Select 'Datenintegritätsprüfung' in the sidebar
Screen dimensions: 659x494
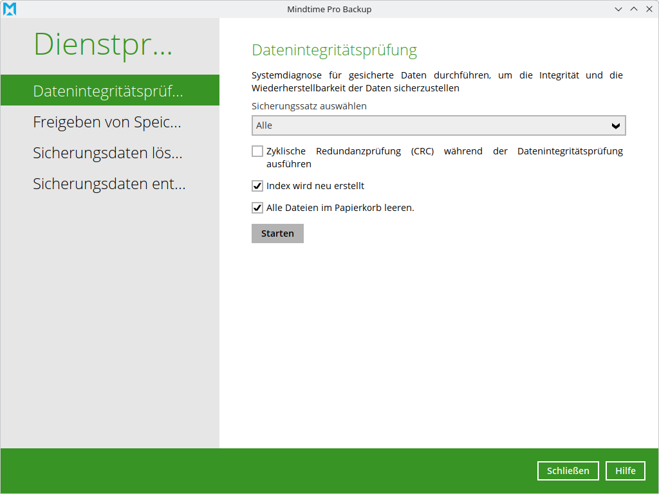(109, 90)
